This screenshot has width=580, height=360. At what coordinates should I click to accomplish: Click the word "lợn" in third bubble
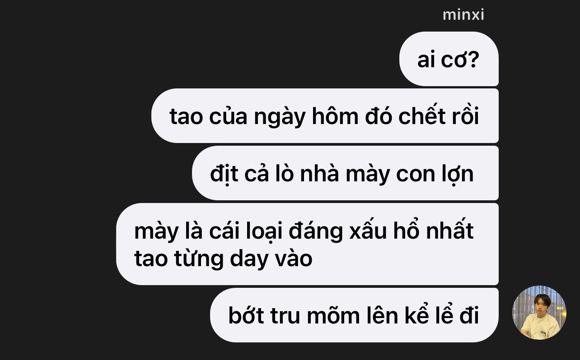pyautogui.click(x=457, y=174)
